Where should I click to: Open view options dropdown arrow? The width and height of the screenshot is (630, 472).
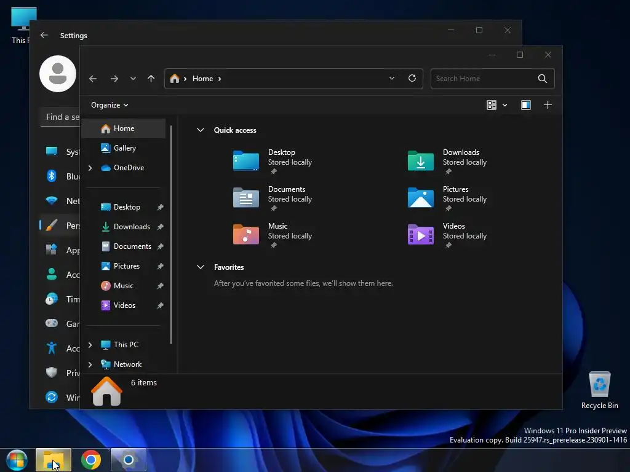click(x=504, y=105)
